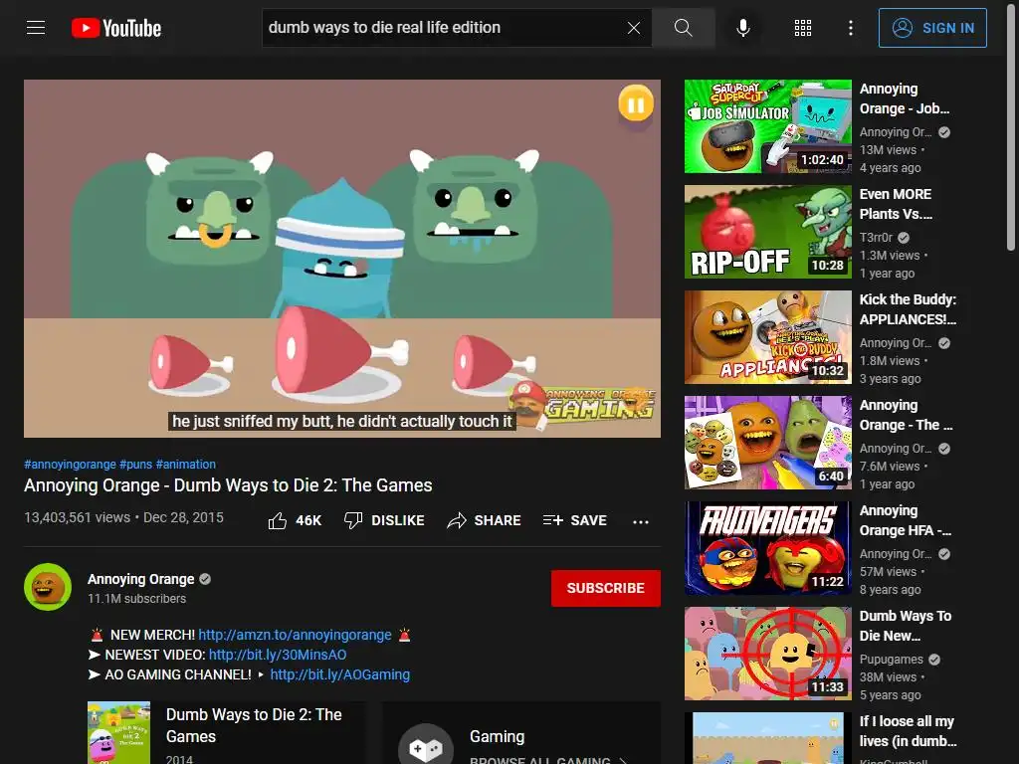Open 'Annoying Orange - Job...' video title

tap(905, 98)
